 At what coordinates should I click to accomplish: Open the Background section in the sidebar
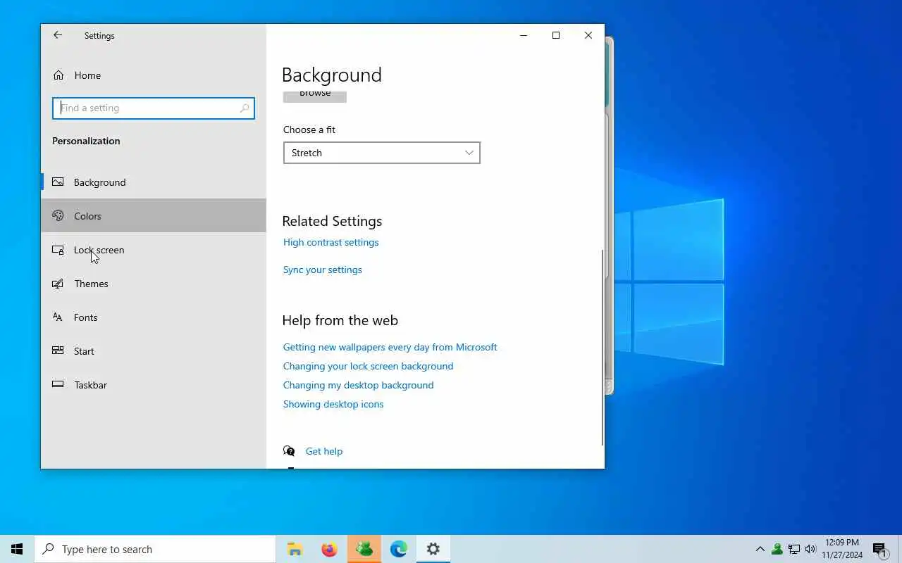pos(154,182)
